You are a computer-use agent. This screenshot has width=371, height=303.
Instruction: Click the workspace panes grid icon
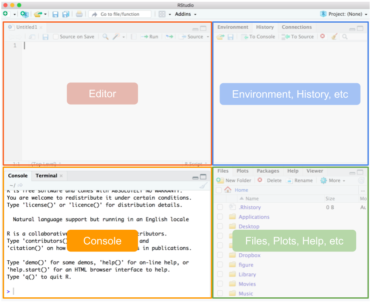tap(162, 14)
